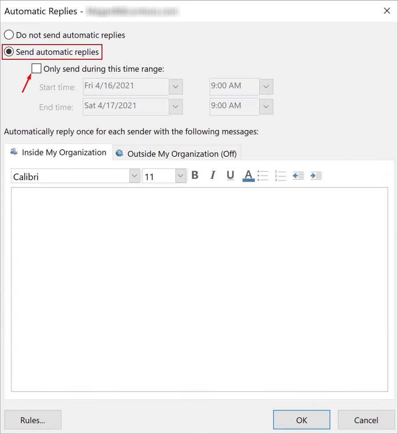Viewport: 398px width, 434px height.
Task: Confirm with the OK button
Action: (301, 420)
